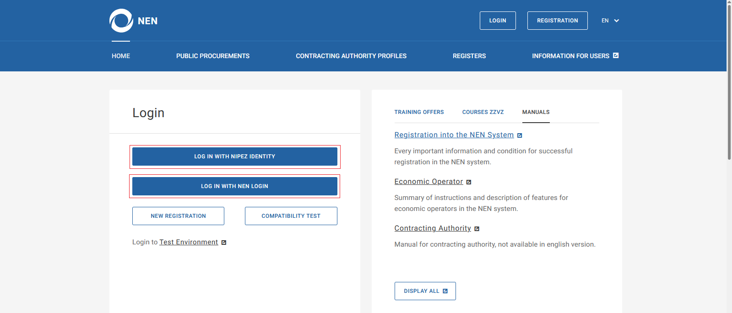Expand language chevron arrow
This screenshot has width=732, height=313.
coord(617,21)
